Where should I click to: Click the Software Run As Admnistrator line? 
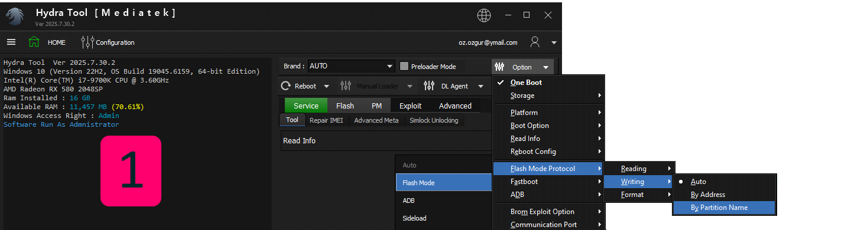61,124
